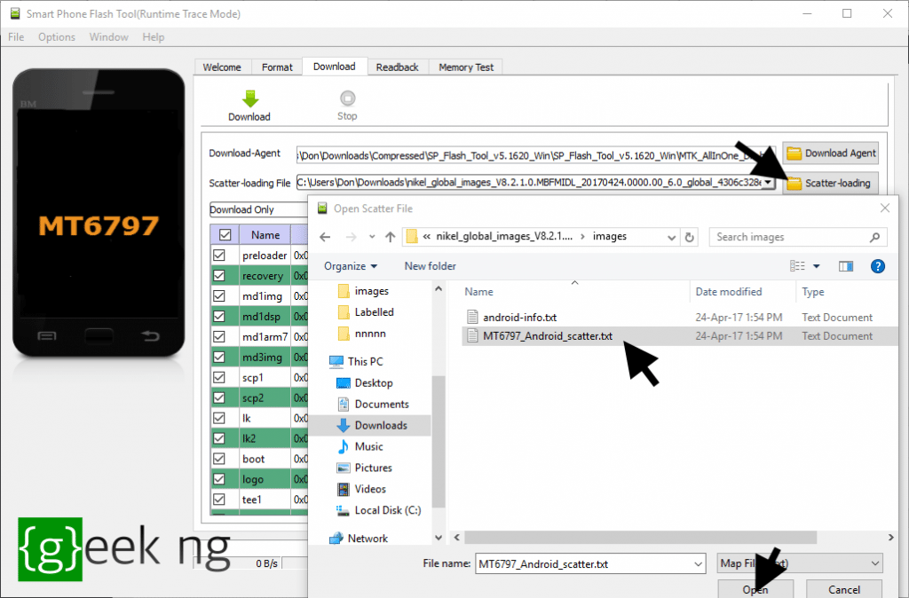Screen dimensions: 909x598
Task: Open the Labelled folder in navigation pane
Action: click(x=365, y=312)
